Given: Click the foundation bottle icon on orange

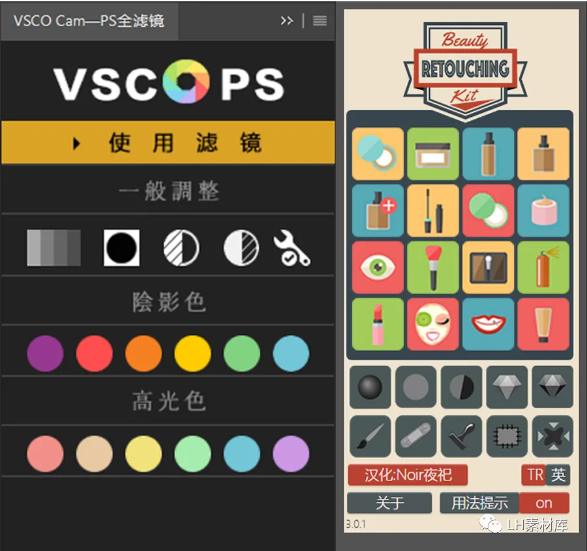Looking at the screenshot, I should [543, 154].
